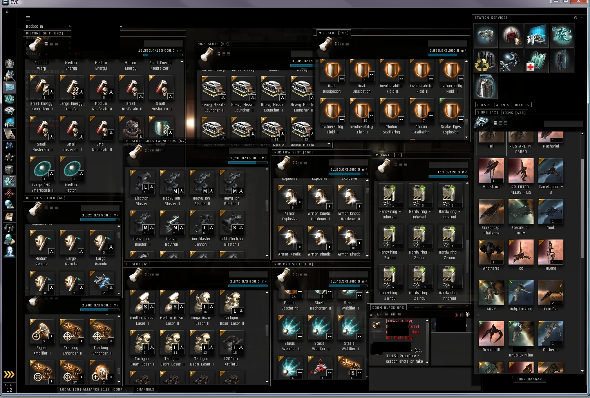This screenshot has height=398, width=590.
Task: Switch to the Items [433] tab
Action: (514, 112)
